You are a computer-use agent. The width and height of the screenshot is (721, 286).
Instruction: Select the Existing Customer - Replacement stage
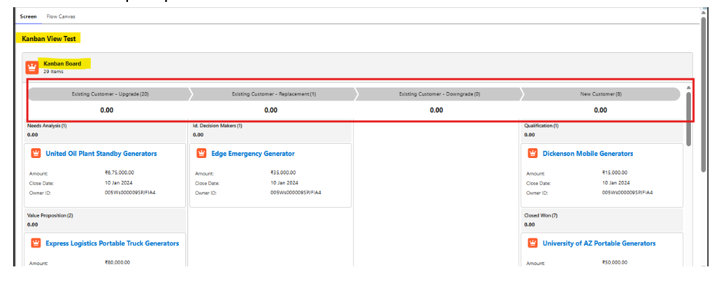pyautogui.click(x=274, y=94)
